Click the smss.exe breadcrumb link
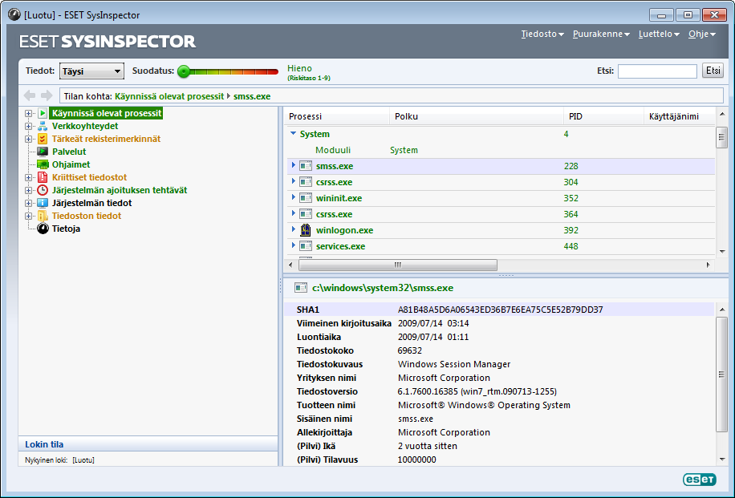The width and height of the screenshot is (735, 498). coord(252,96)
